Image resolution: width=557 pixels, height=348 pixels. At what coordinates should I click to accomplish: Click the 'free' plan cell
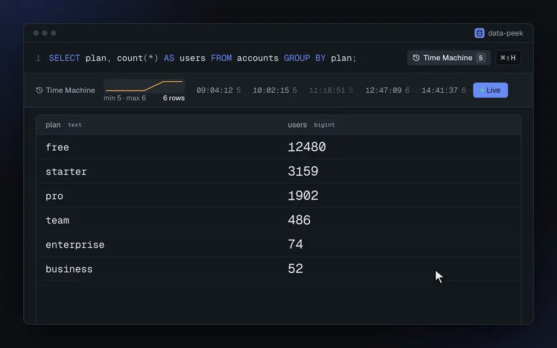point(57,147)
